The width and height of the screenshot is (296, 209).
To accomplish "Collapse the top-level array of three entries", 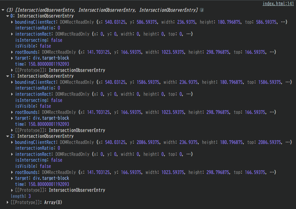I will coord(3,10).
